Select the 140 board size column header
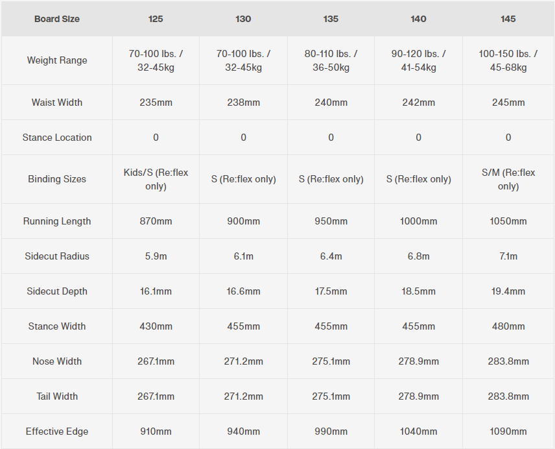Viewport: 555px width, 449px height. coord(419,19)
